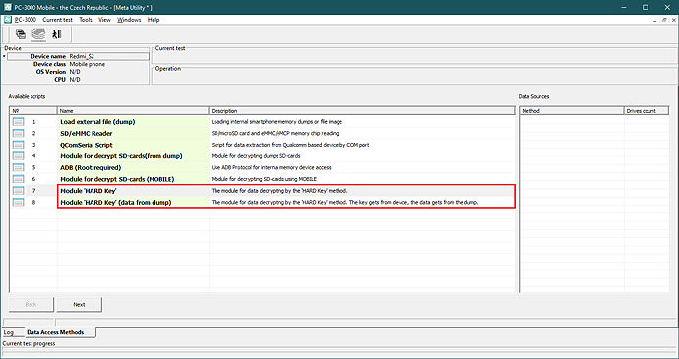
Task: Click the CPU N/D value
Action: (x=75, y=80)
